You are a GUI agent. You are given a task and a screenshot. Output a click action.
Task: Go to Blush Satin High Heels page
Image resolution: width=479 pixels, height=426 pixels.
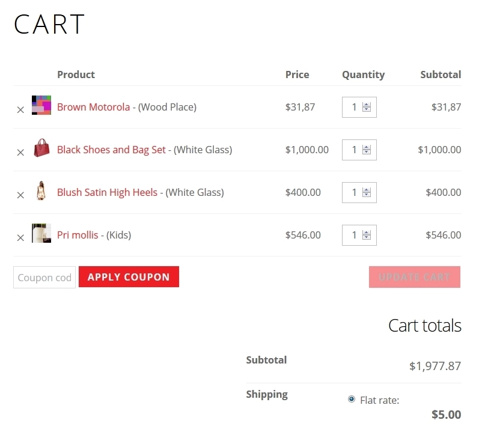(x=107, y=192)
